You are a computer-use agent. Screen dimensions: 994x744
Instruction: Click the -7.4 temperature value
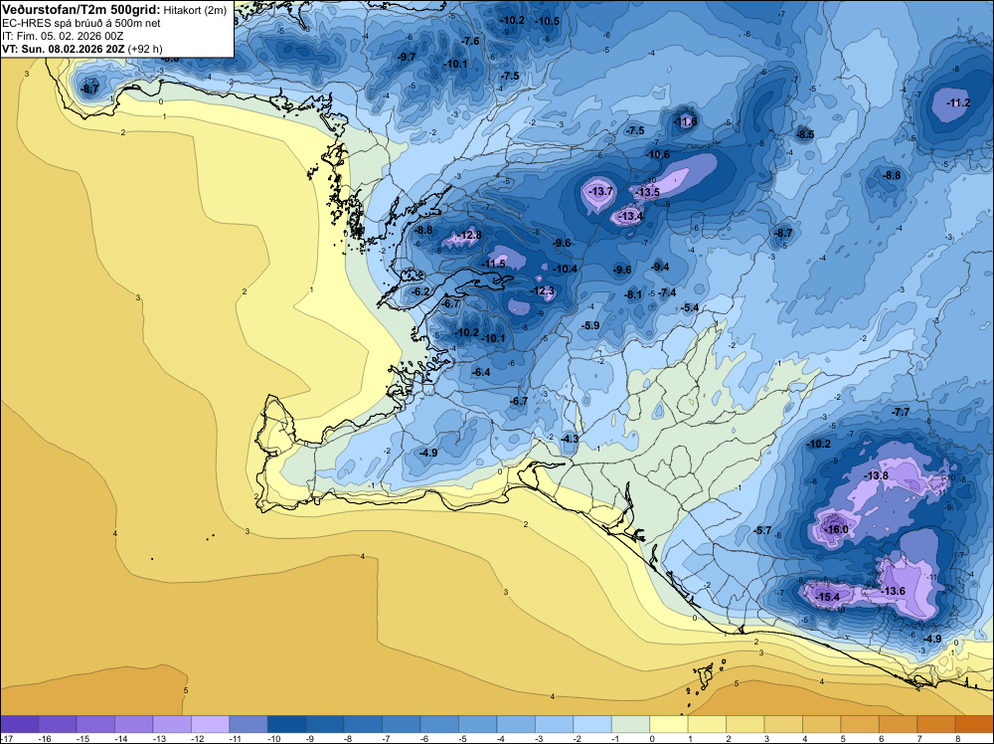(667, 292)
